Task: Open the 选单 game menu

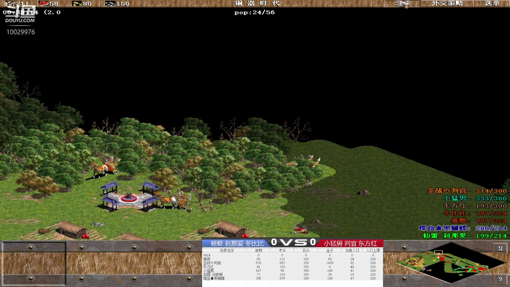Action: (x=492, y=3)
